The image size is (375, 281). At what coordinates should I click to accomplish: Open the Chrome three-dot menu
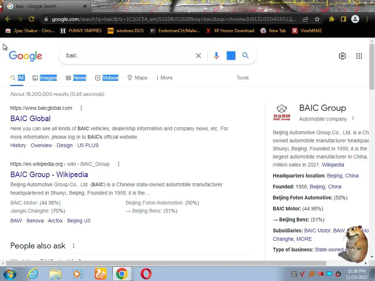coord(367,19)
